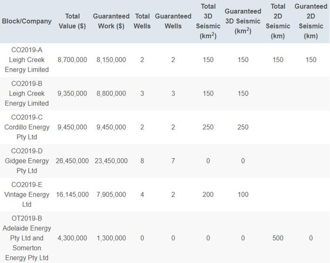Click the 500 total 2D seismic cell
The height and width of the screenshot is (263, 330).
(278, 238)
